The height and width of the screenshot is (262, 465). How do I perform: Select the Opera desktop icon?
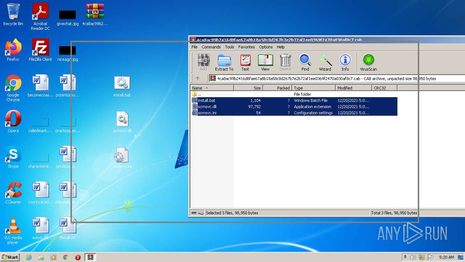coord(13,122)
